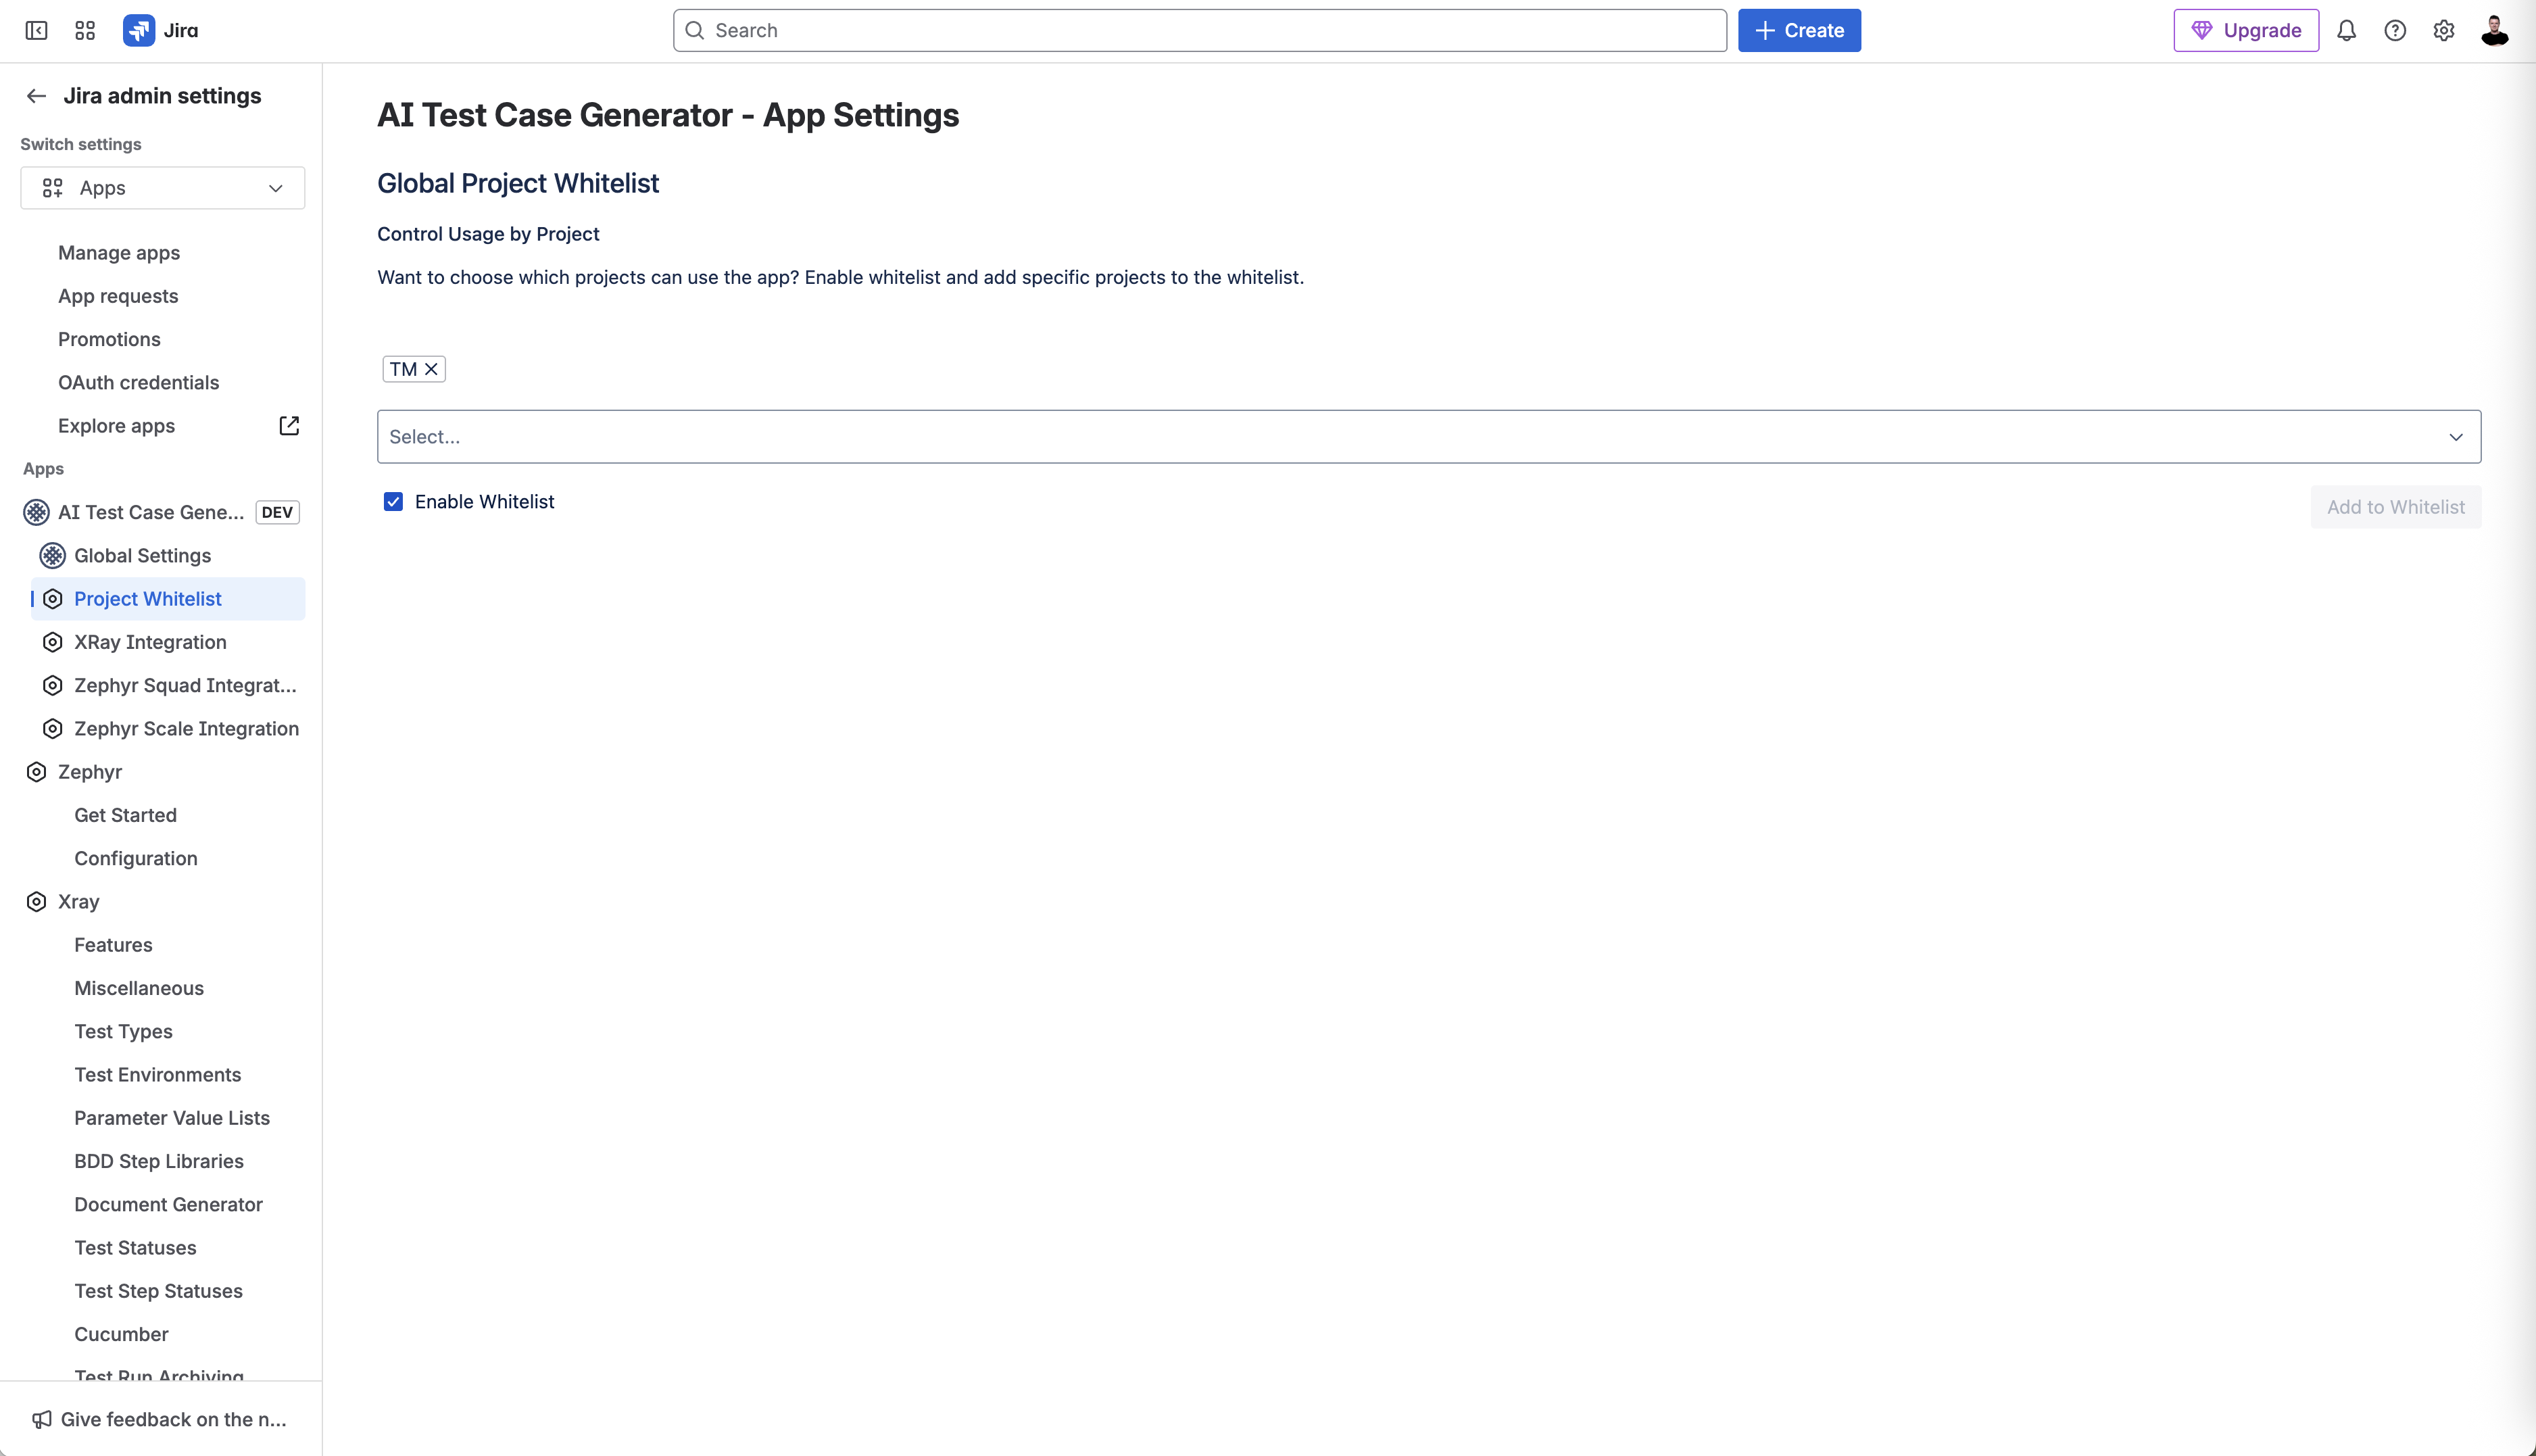Open the Apps switch settings dropdown
The image size is (2536, 1456).
pyautogui.click(x=161, y=187)
